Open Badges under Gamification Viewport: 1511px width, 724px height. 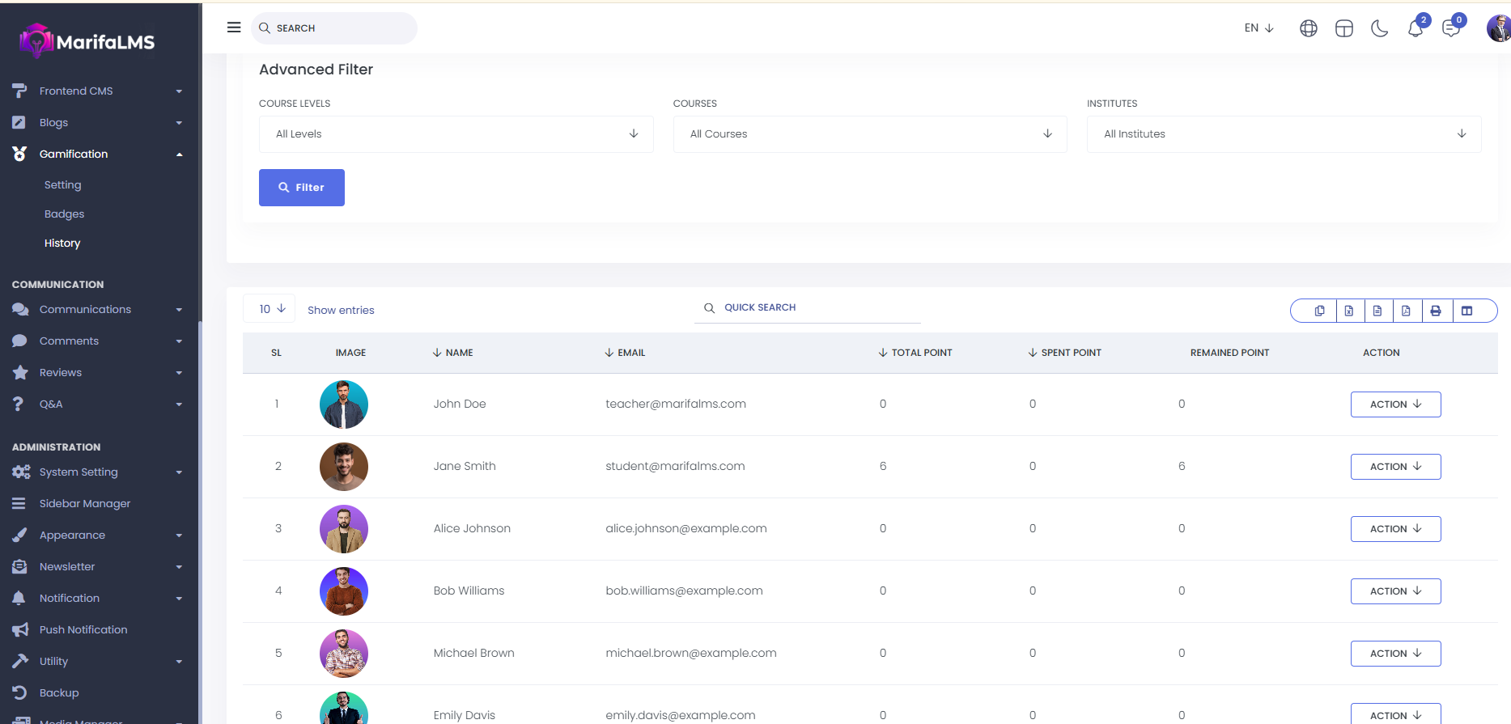click(65, 214)
